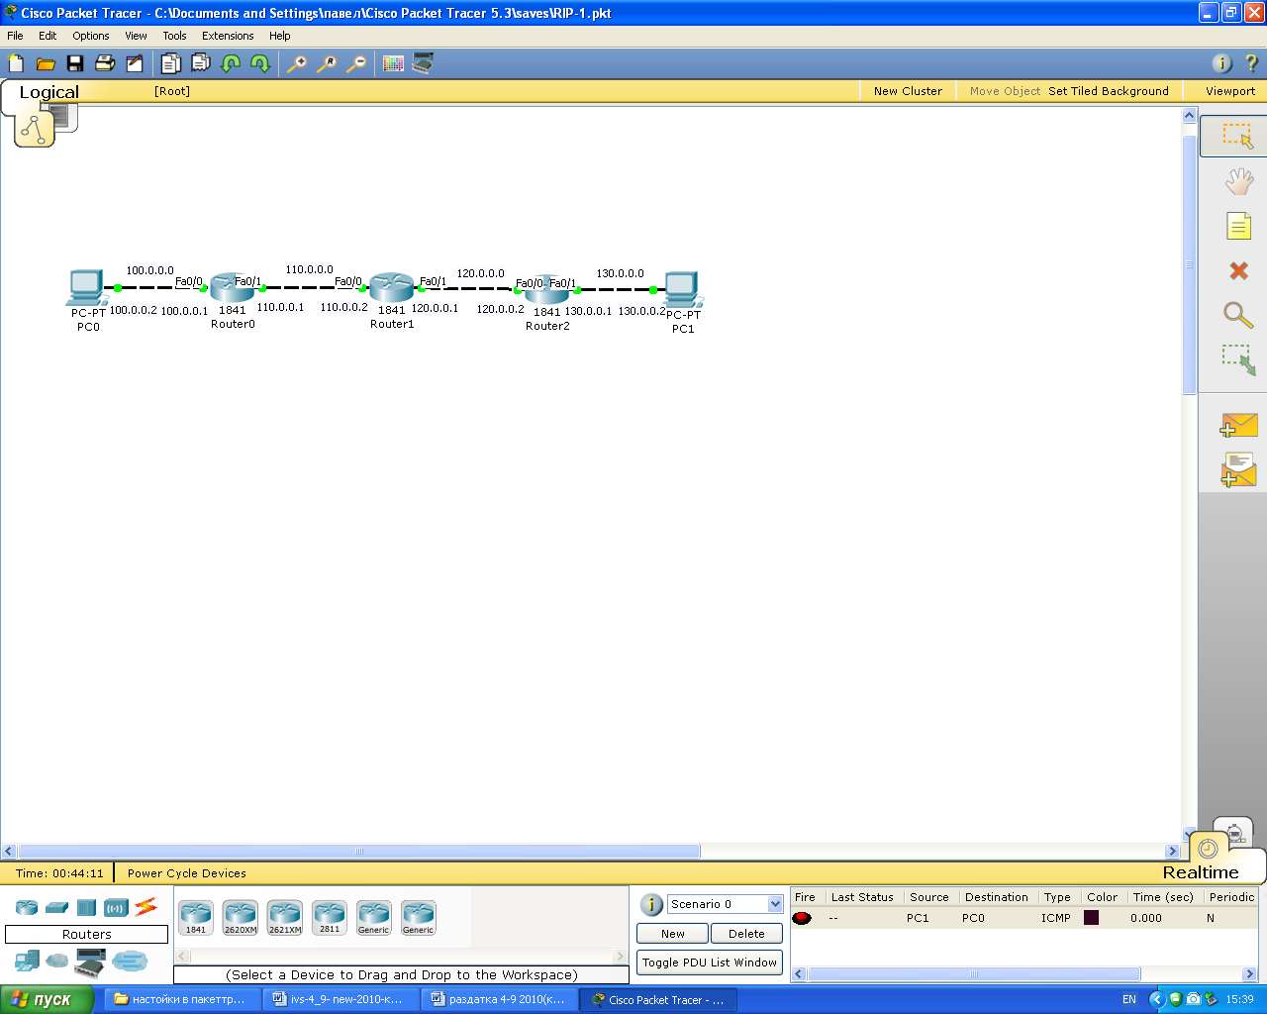Click New Cluster button
Viewport: 1267px width, 1014px height.
908,91
